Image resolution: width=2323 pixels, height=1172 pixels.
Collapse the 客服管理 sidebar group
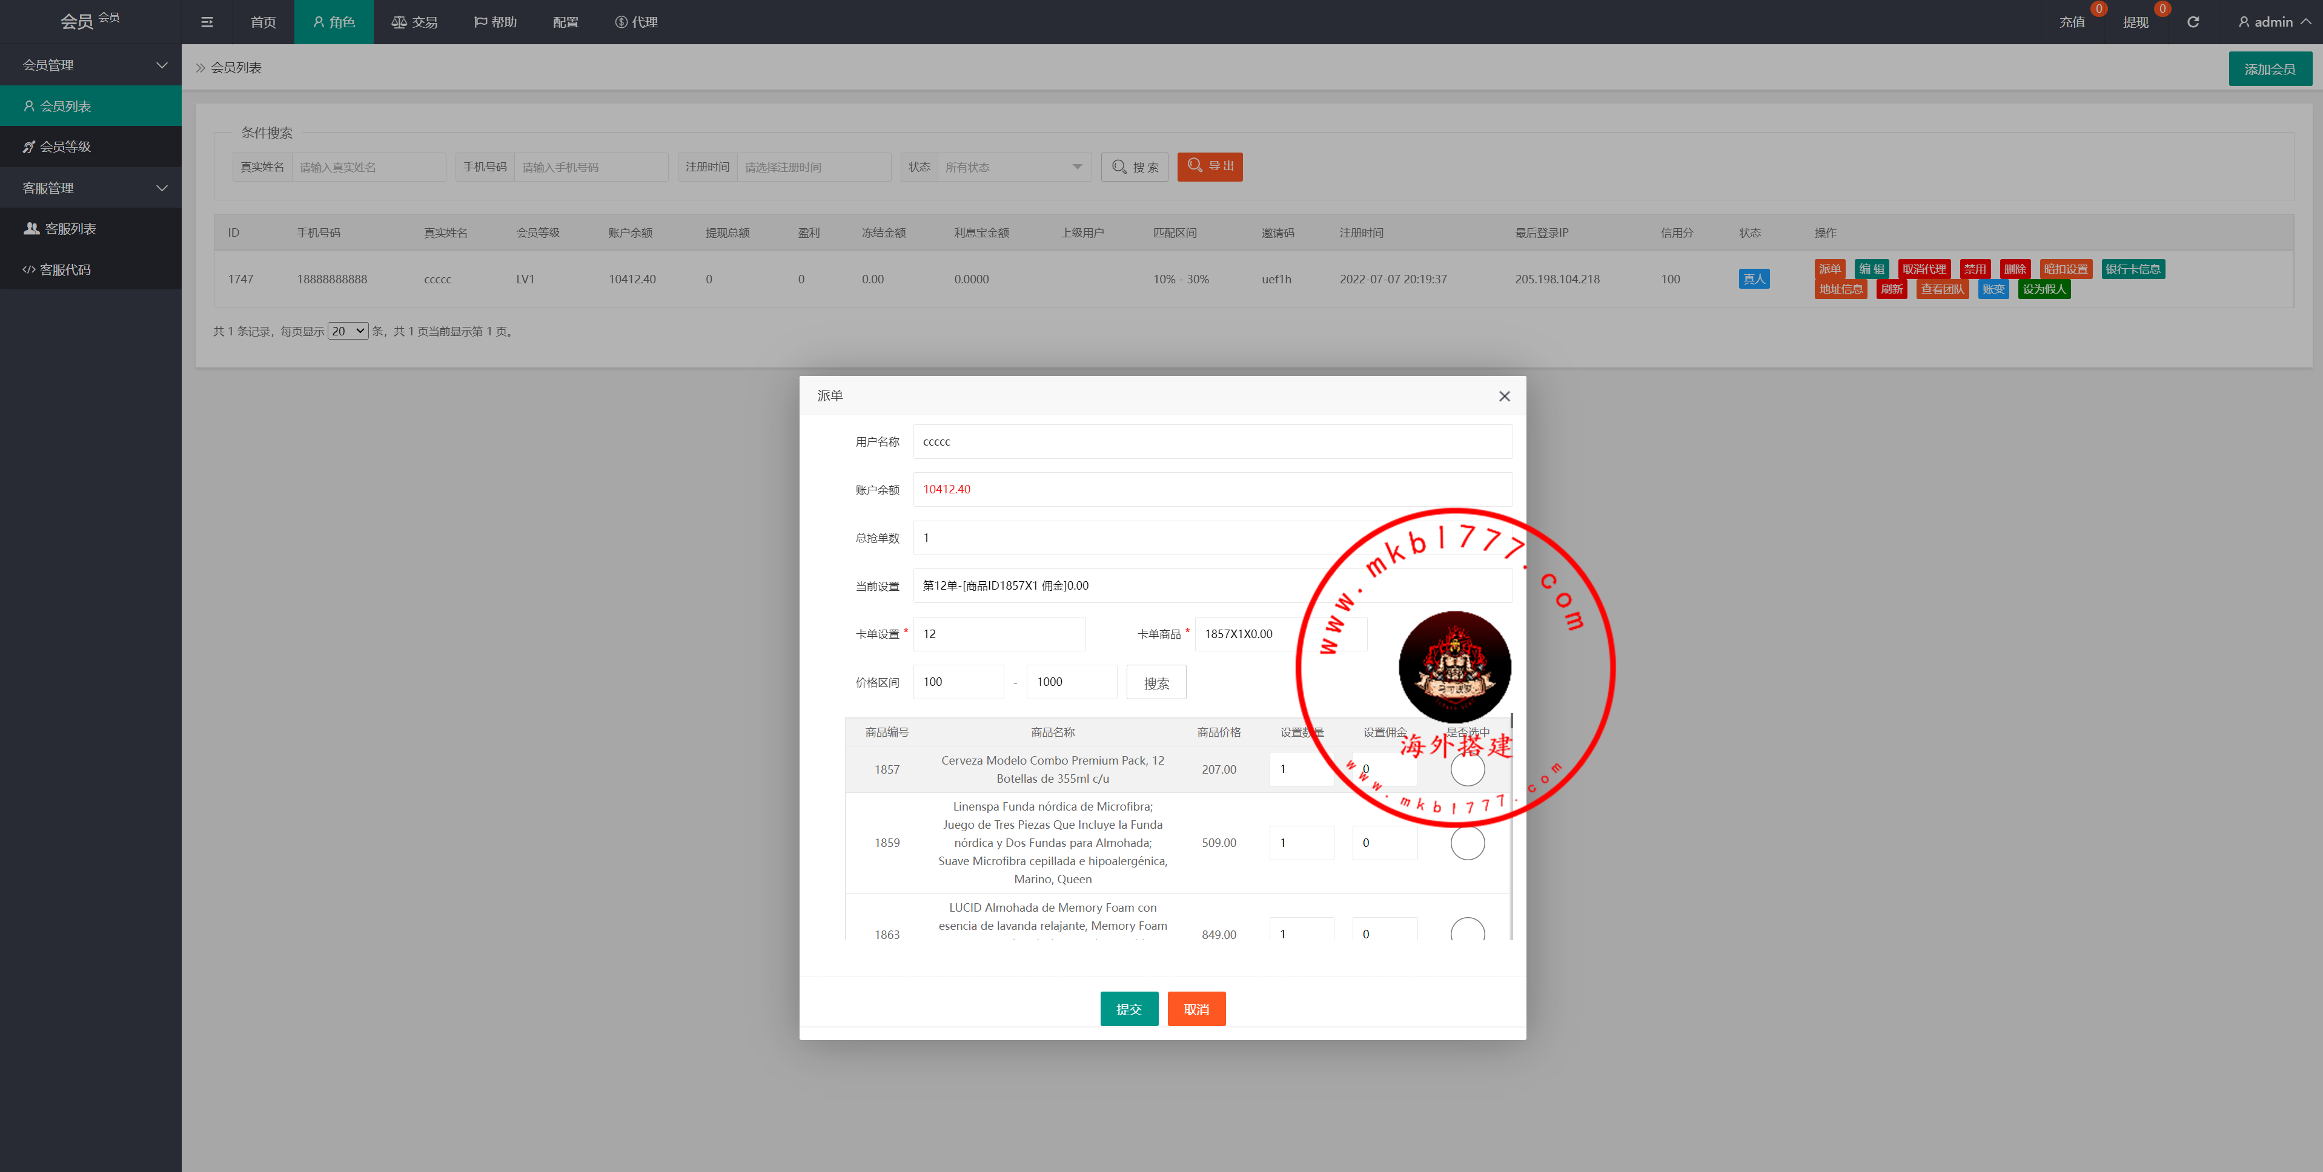click(x=90, y=188)
